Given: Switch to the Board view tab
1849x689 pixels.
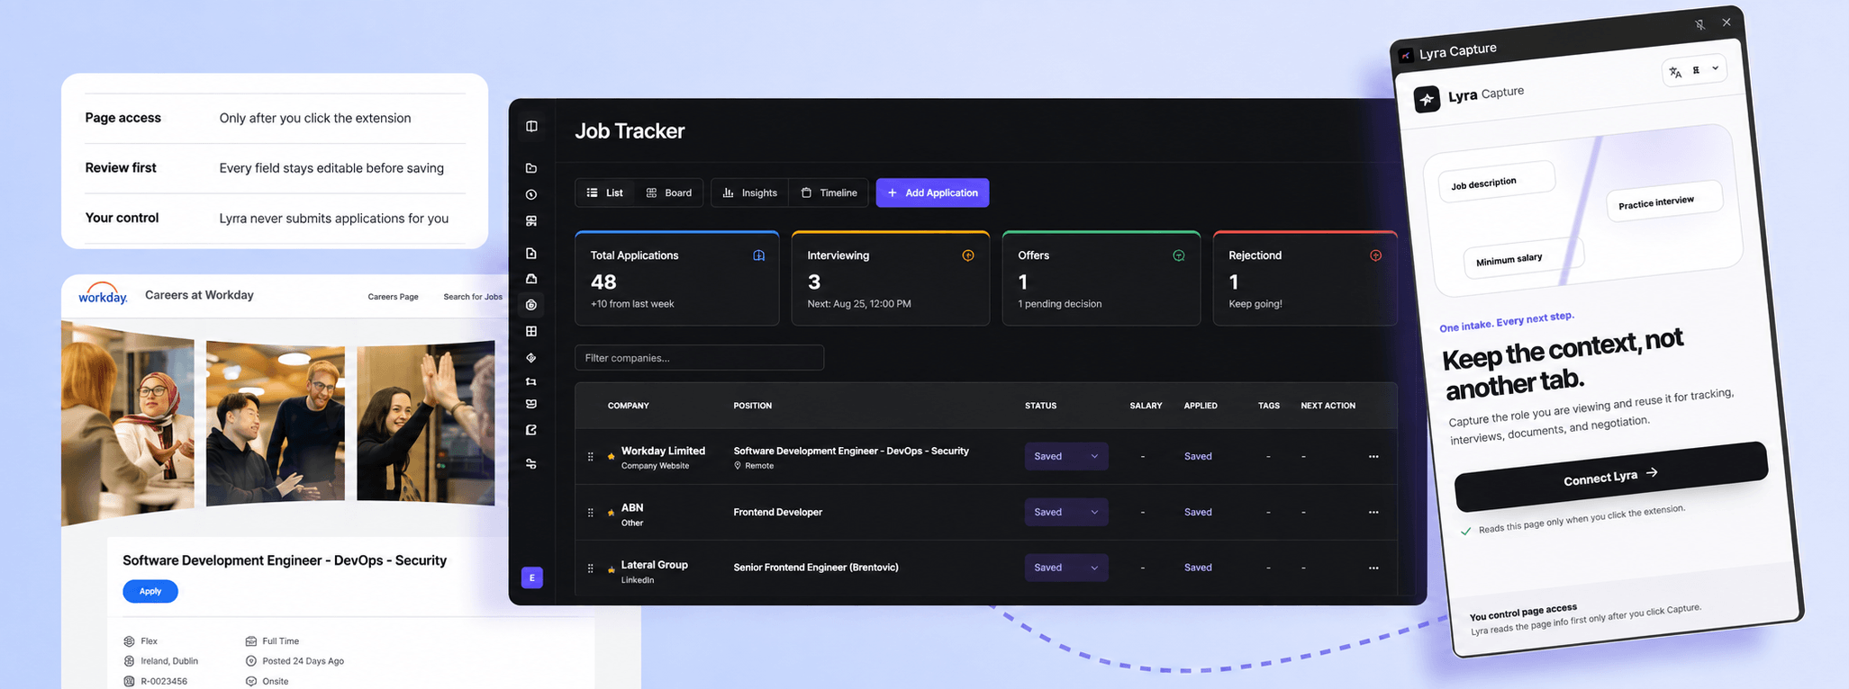Looking at the screenshot, I should click(x=669, y=193).
